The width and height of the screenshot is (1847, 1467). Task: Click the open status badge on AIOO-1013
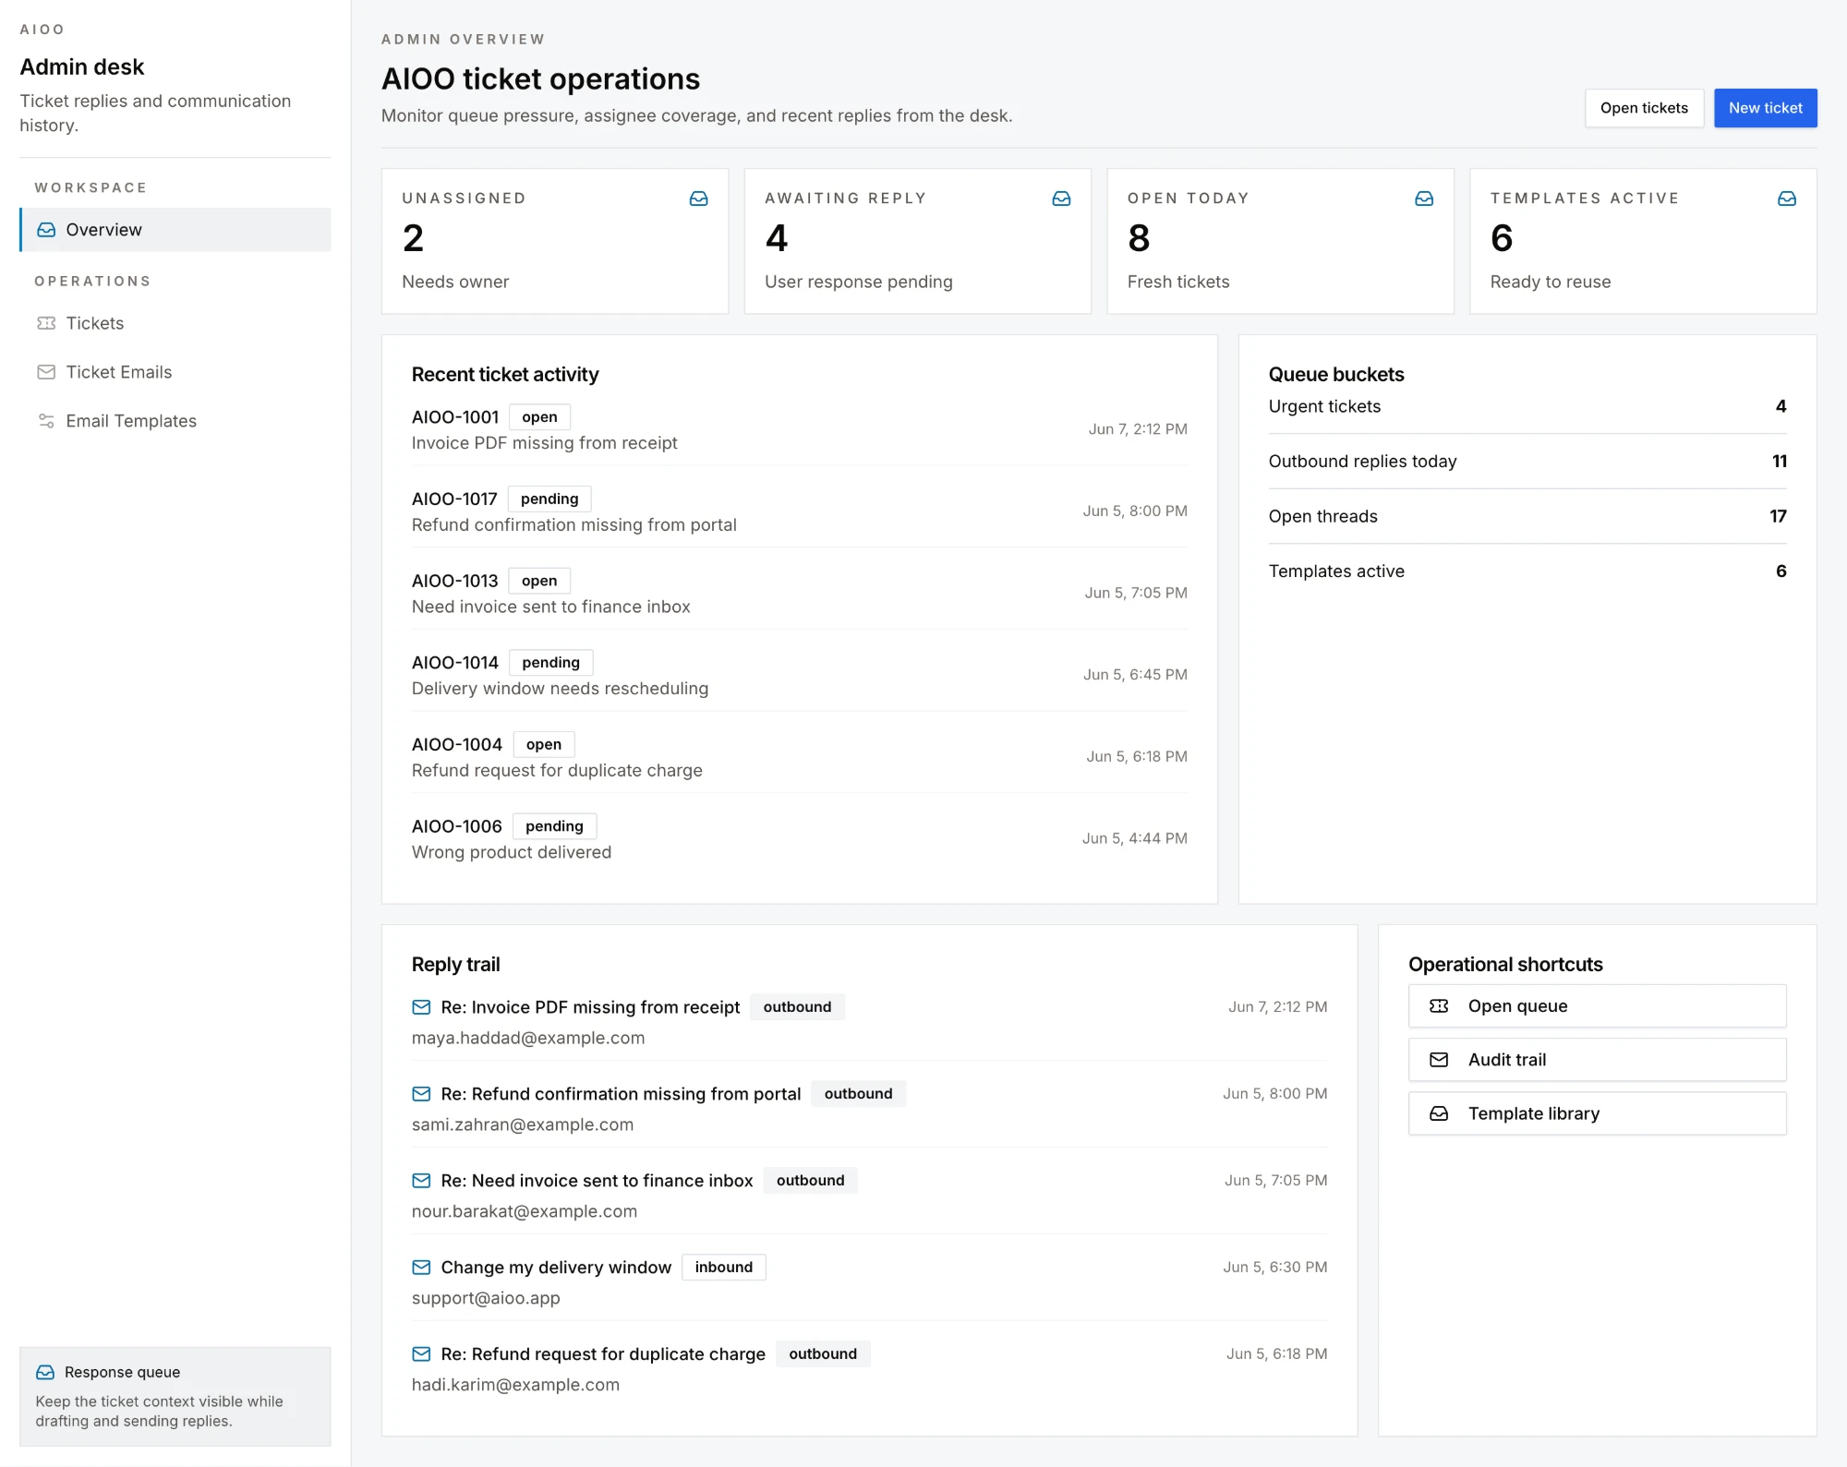point(539,581)
